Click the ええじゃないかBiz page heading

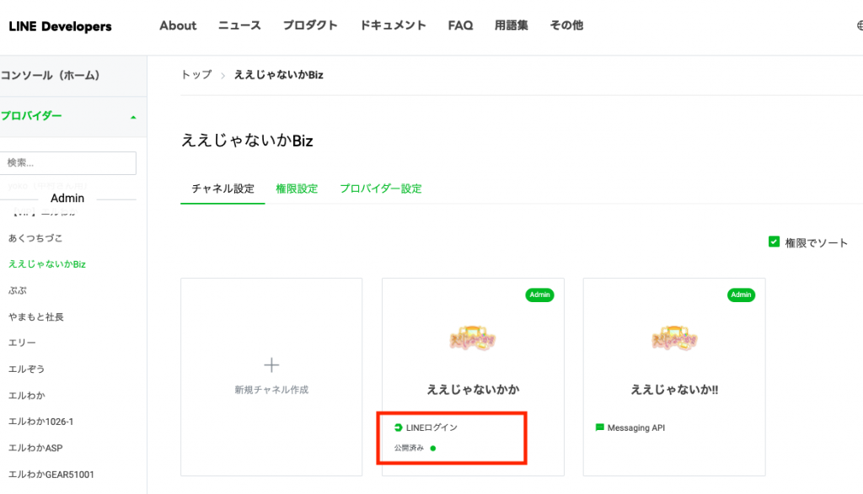coord(247,141)
